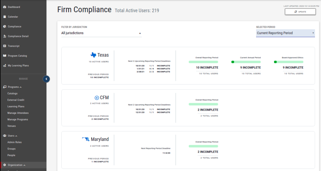Click Maryland previous period "1 INCOMPLETE"
This screenshot has height=171, width=321.
(100, 162)
